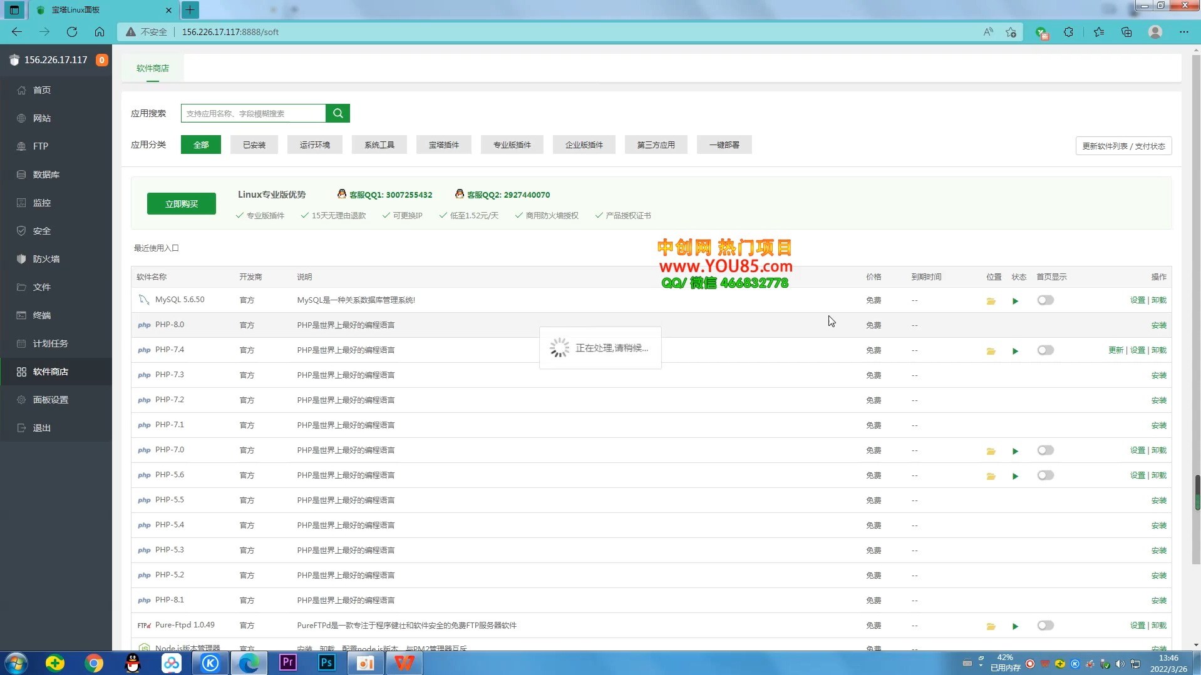1201x675 pixels.
Task: Open 网站 in the sidebar
Action: 56,118
